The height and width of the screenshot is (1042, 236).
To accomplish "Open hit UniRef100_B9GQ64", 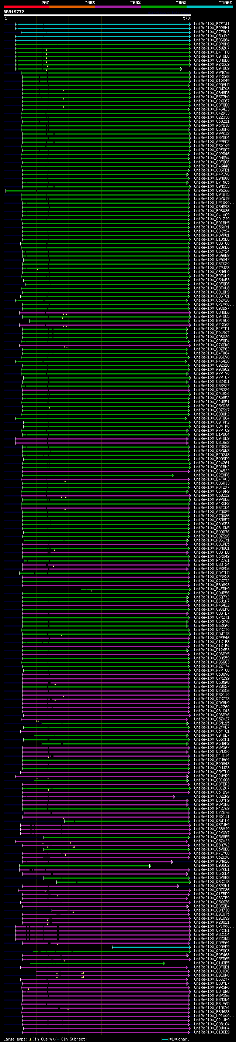I will click(212, 40).
